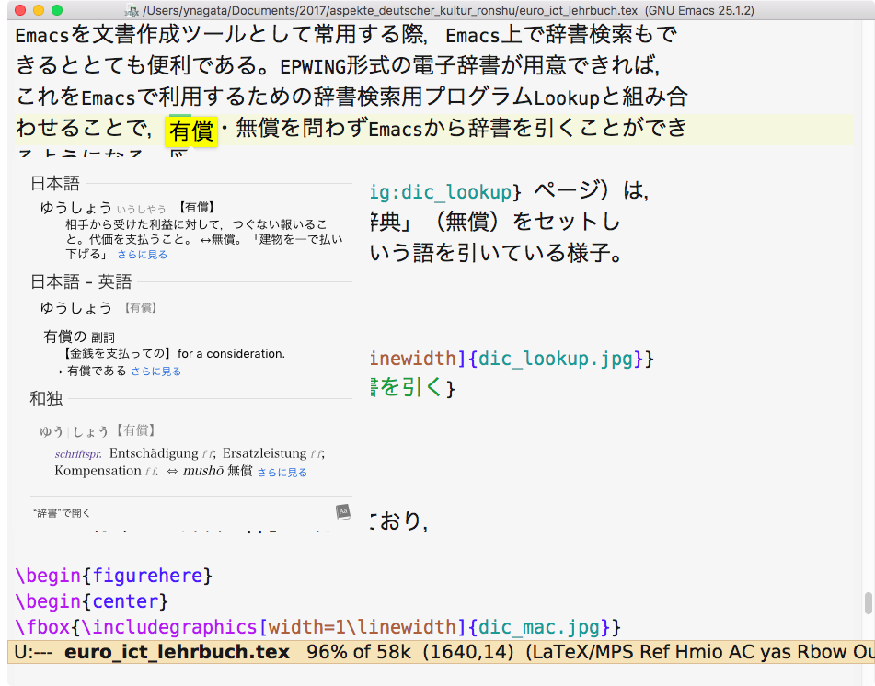Viewport: 875px width, 686px height.
Task: Click width=1\linewidth option in last code line
Action: pos(363,627)
